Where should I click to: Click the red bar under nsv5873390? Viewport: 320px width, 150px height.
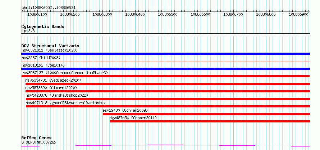click(x=168, y=91)
